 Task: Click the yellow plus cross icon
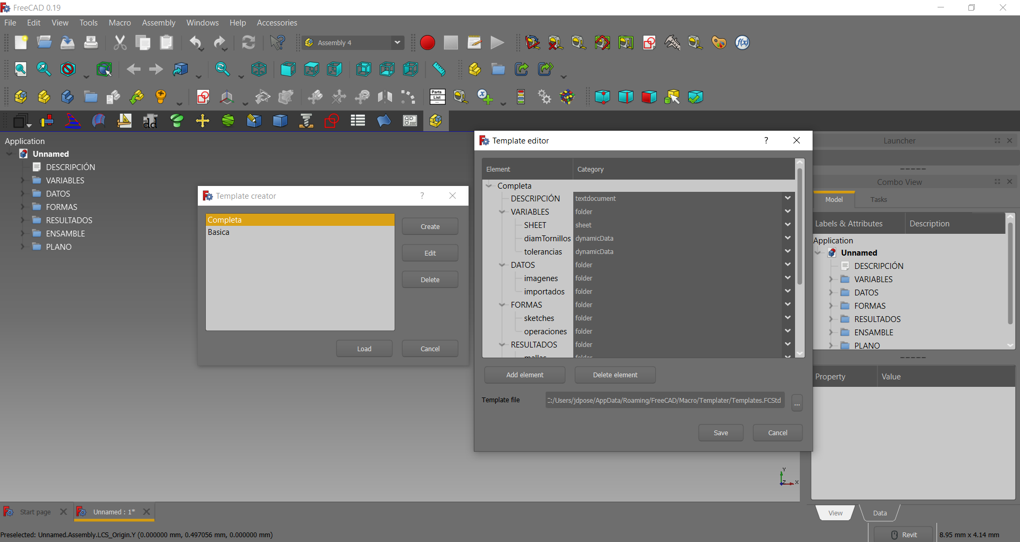[x=203, y=121]
